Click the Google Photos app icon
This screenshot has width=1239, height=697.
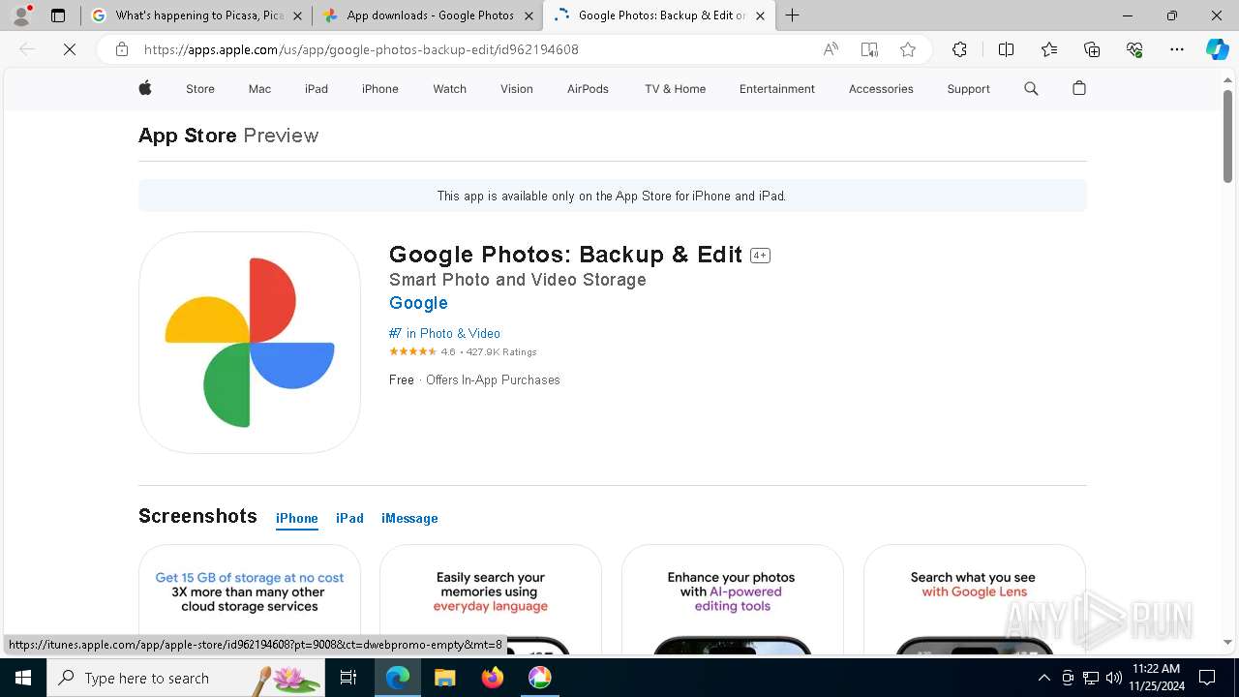tap(250, 343)
